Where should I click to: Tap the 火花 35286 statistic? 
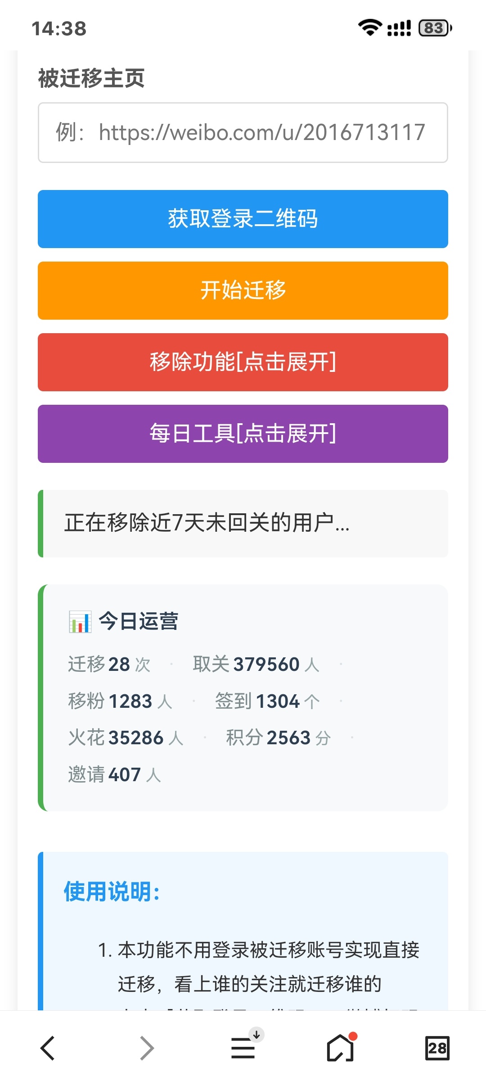coord(126,738)
